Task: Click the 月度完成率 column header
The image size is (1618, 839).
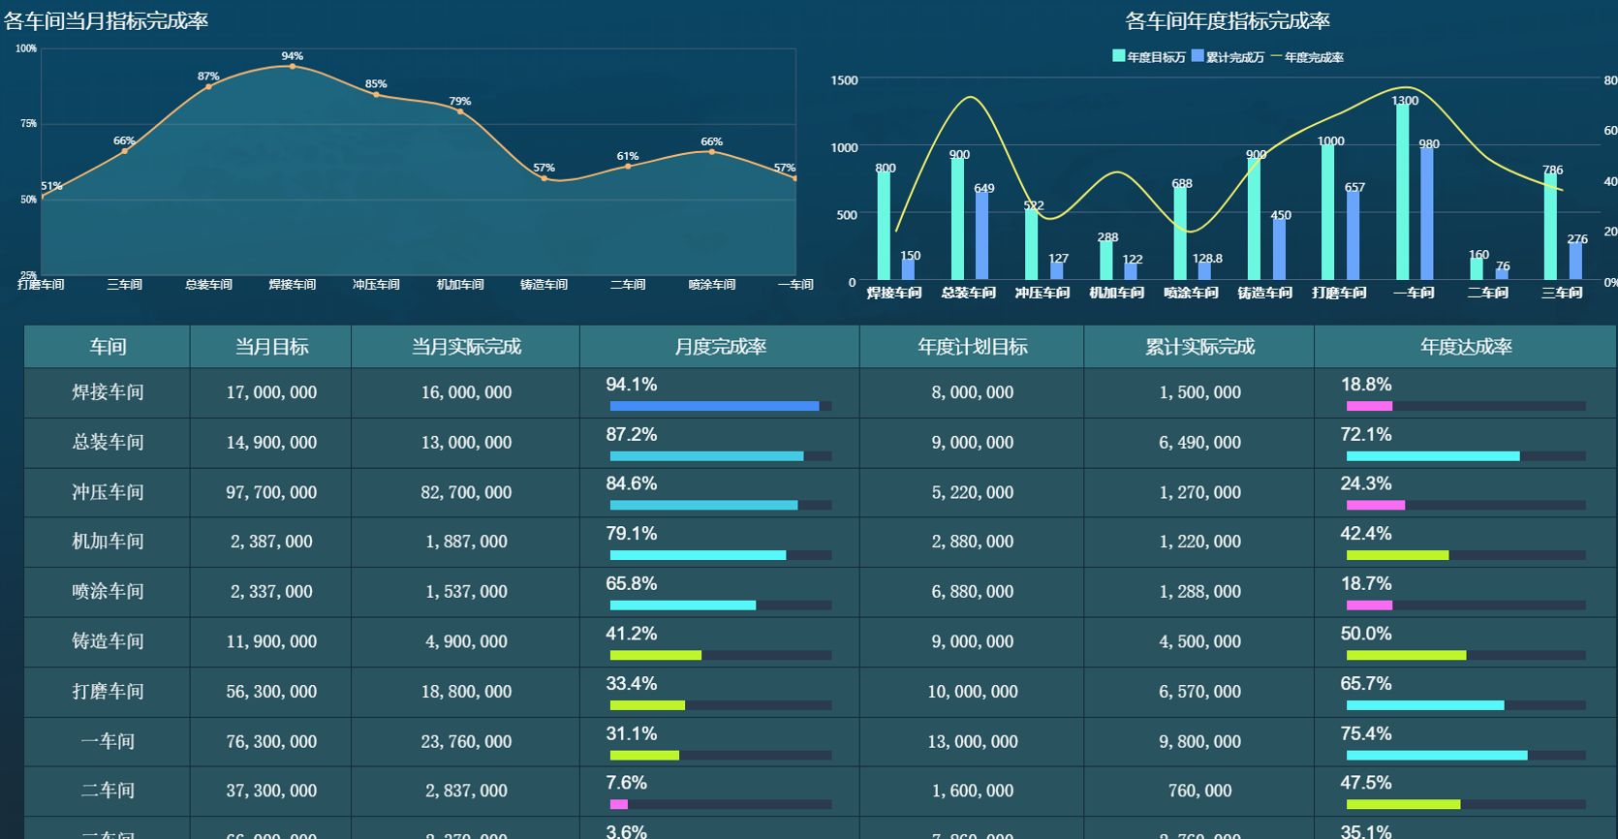Action: pyautogui.click(x=720, y=347)
